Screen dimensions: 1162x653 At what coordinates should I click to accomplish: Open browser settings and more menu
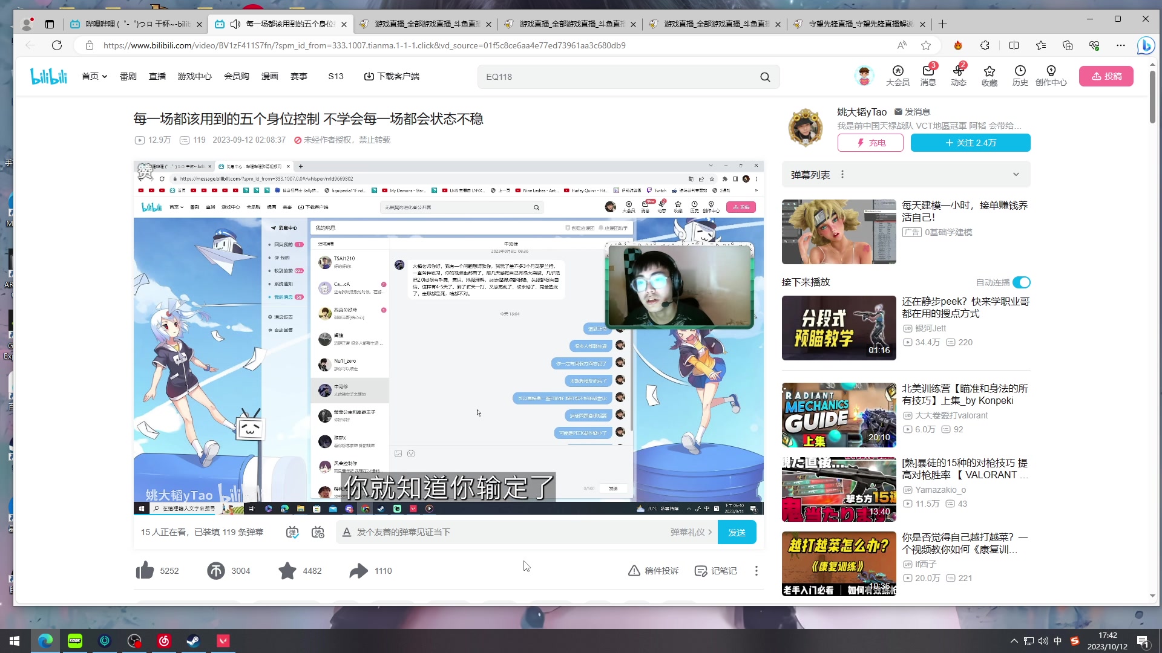point(1121,45)
